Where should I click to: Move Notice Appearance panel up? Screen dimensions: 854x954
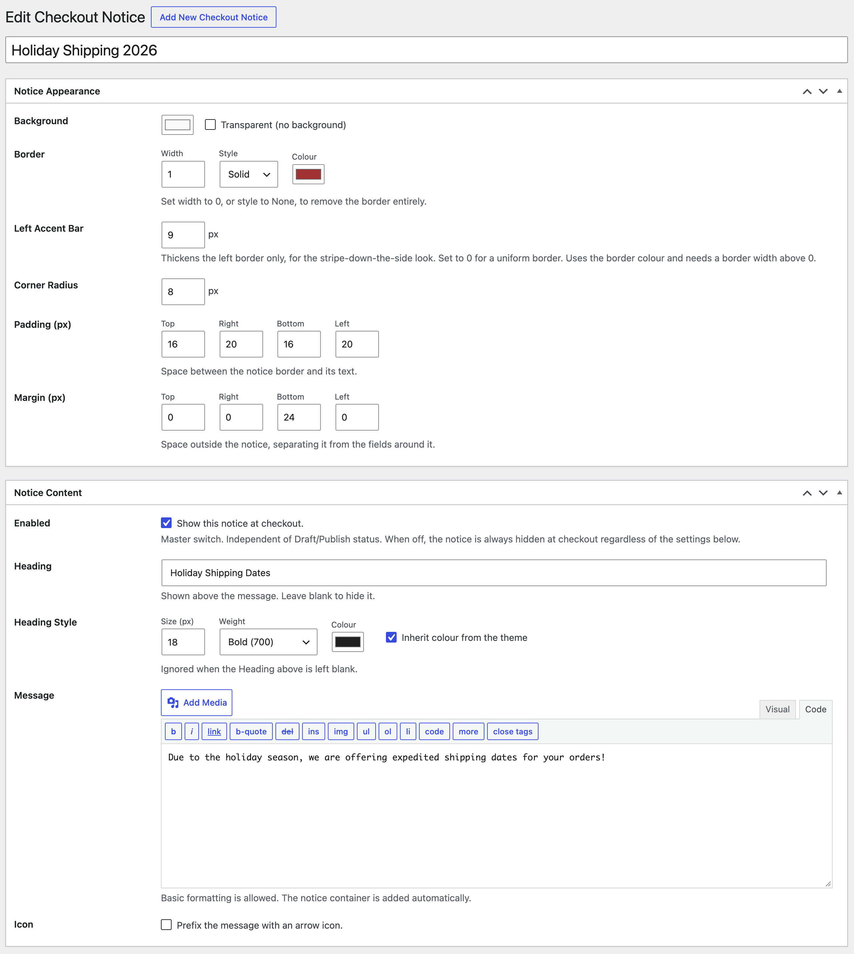tap(807, 91)
